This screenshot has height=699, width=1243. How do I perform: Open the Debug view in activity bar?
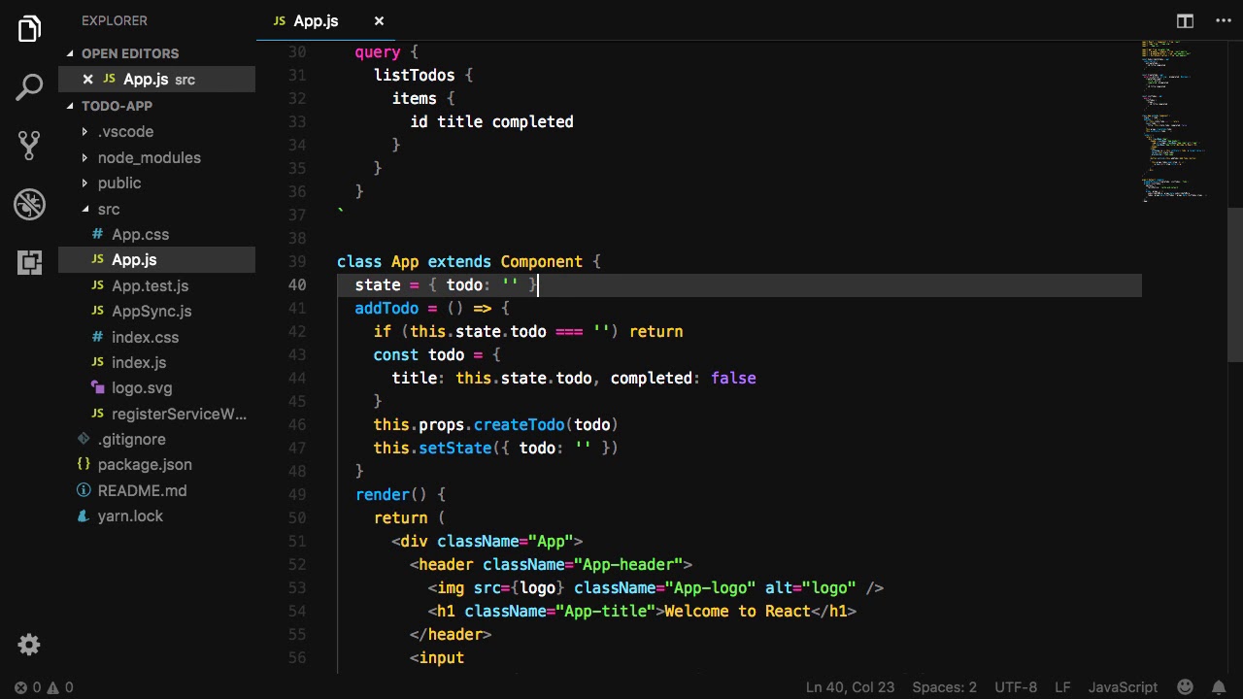click(29, 204)
